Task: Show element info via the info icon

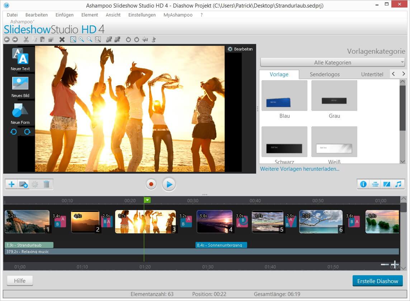Action: pos(363,184)
